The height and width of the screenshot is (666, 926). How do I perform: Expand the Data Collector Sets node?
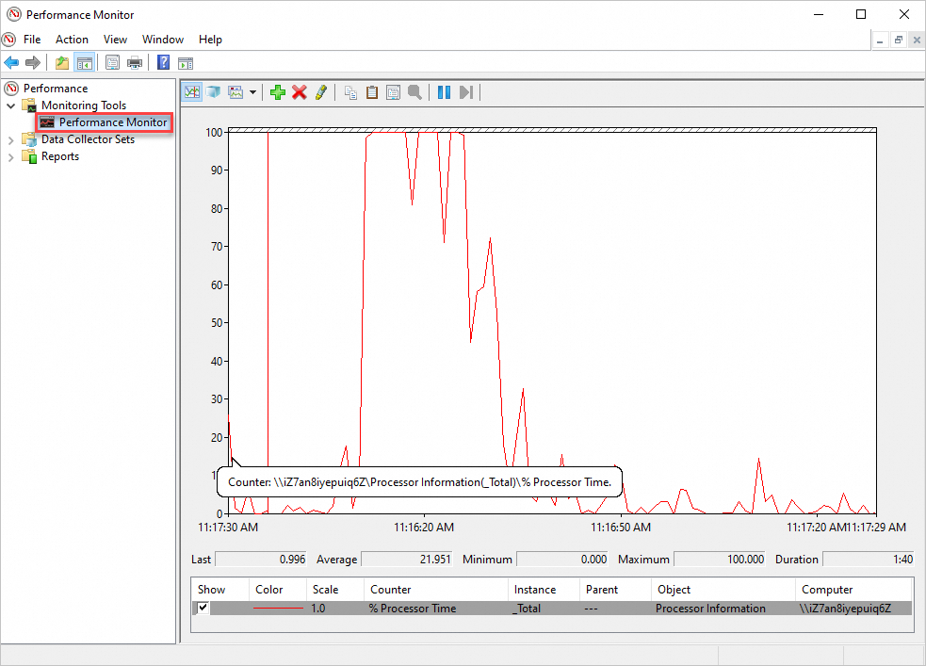tap(11, 139)
